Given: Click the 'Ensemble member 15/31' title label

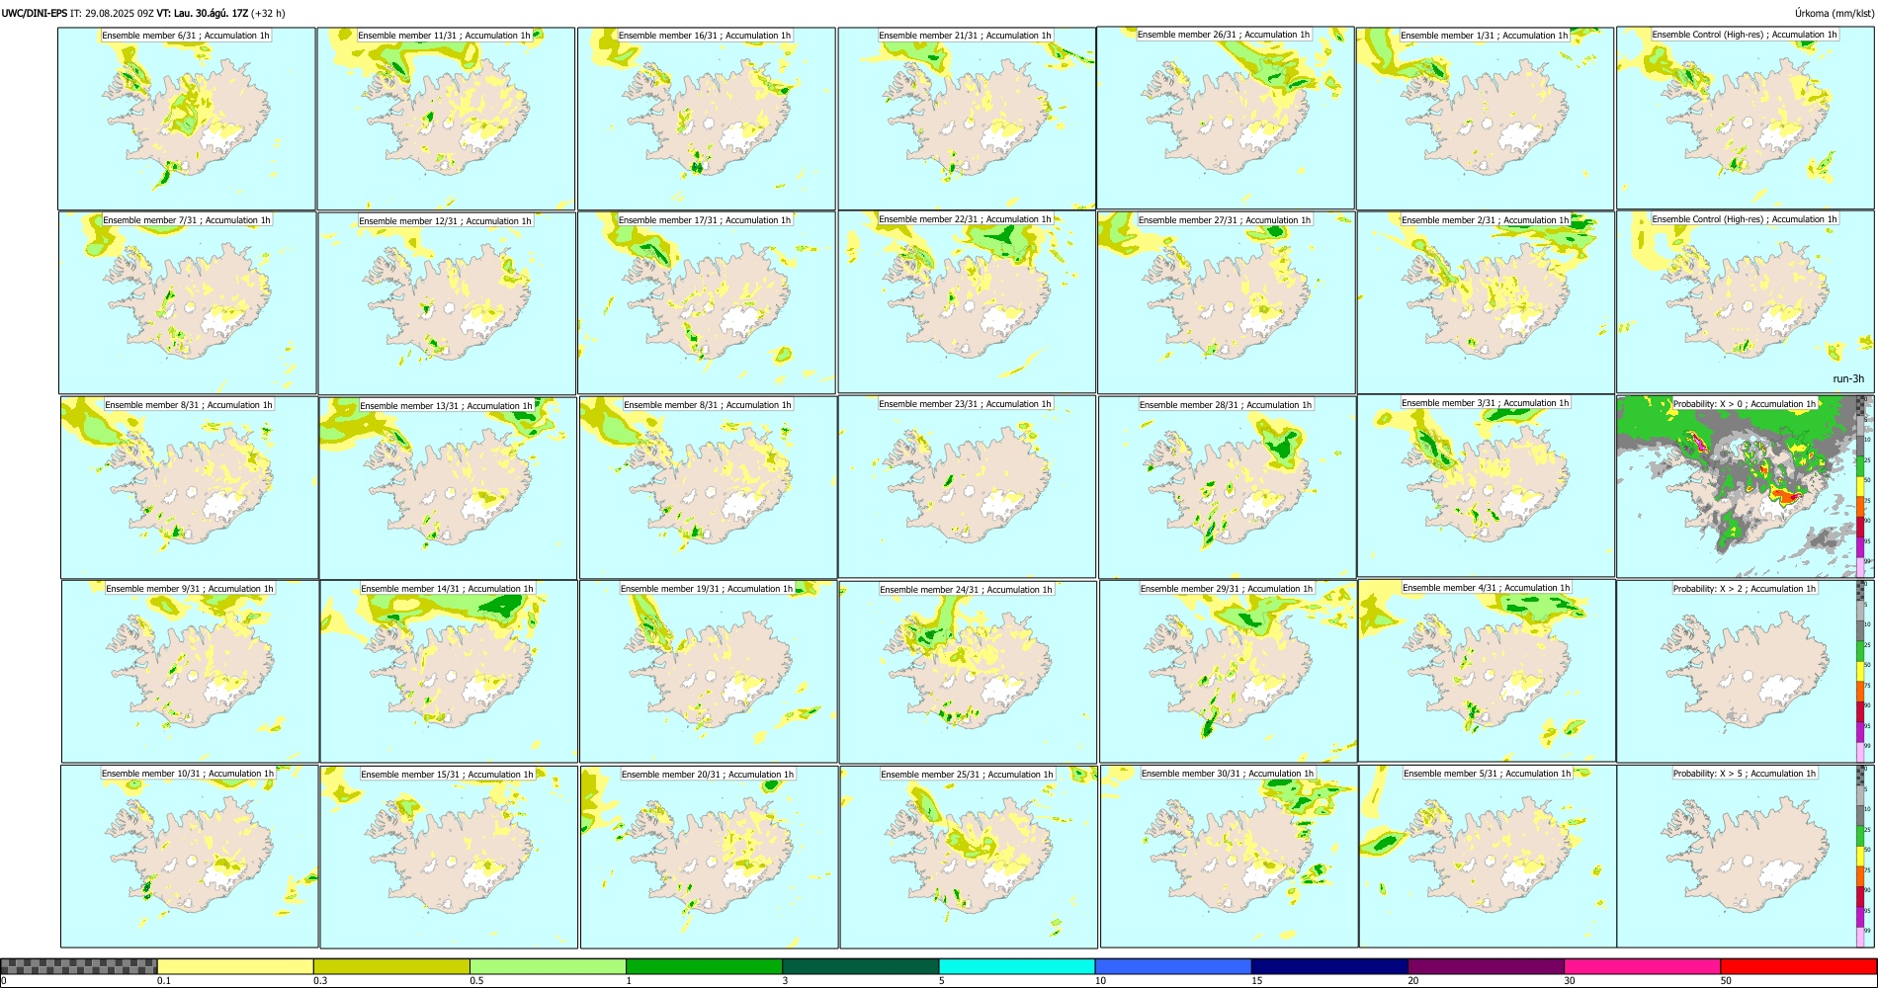Looking at the screenshot, I should tap(447, 775).
